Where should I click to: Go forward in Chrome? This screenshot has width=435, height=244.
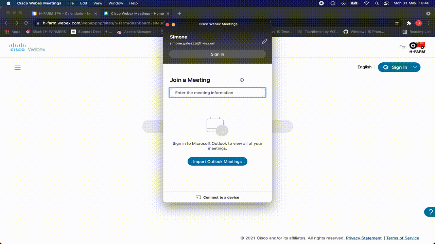[x=16, y=23]
